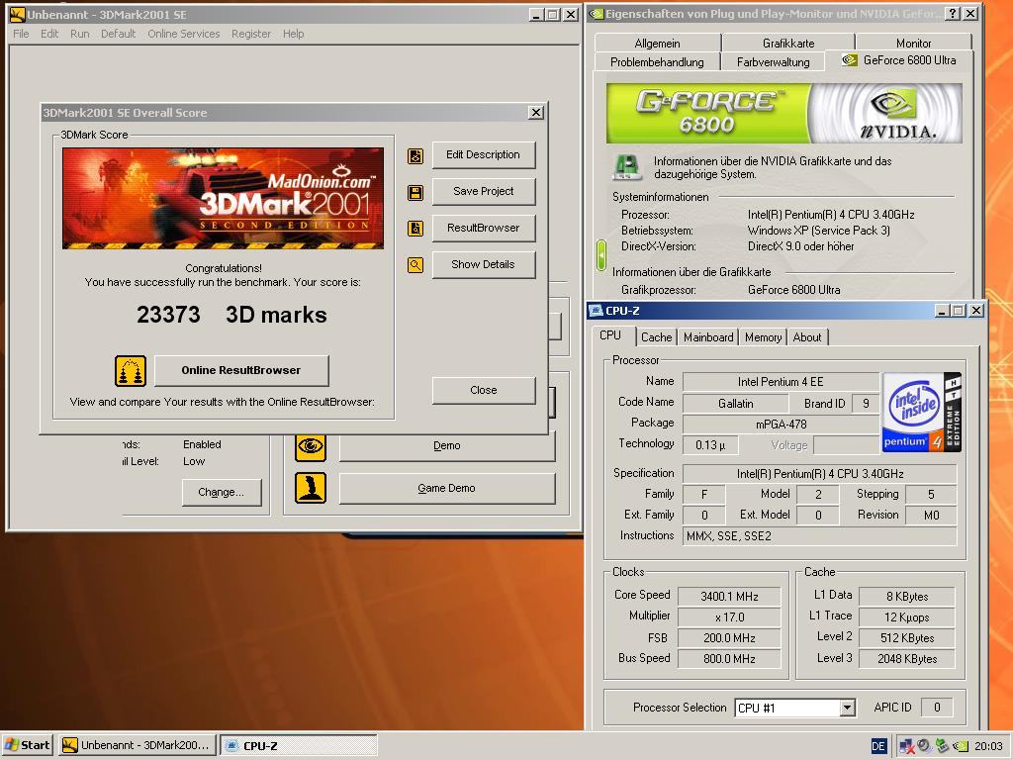Click the GeForce 6800 NVIDIA banner
Image resolution: width=1013 pixels, height=760 pixels.
pos(784,113)
